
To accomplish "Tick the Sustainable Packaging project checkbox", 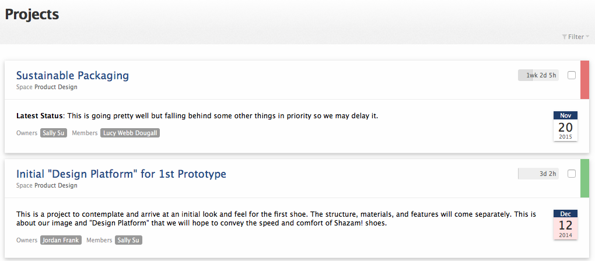I will [572, 75].
